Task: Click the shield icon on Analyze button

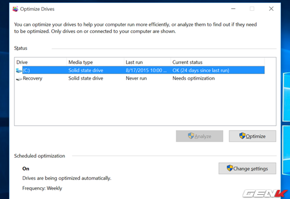Action: [191, 136]
